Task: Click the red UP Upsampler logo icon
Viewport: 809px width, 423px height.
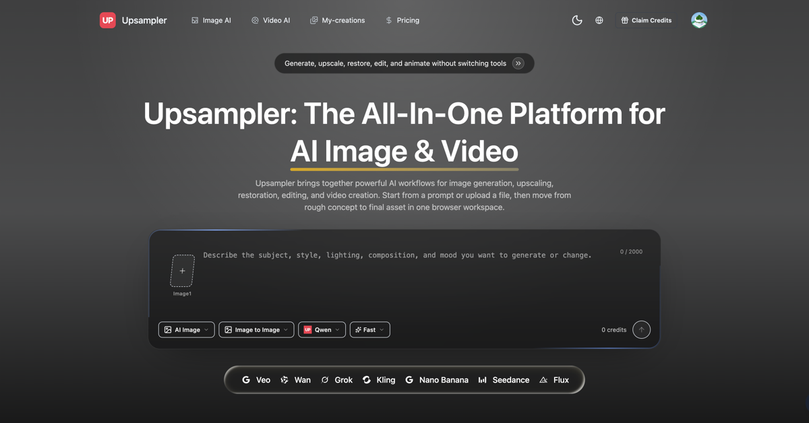Action: pyautogui.click(x=107, y=20)
